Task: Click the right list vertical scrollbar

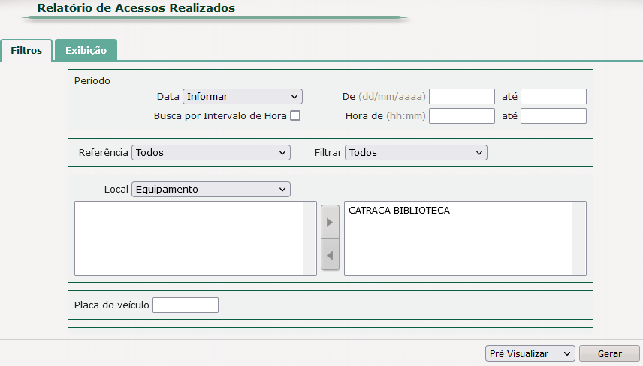Action: 579,238
